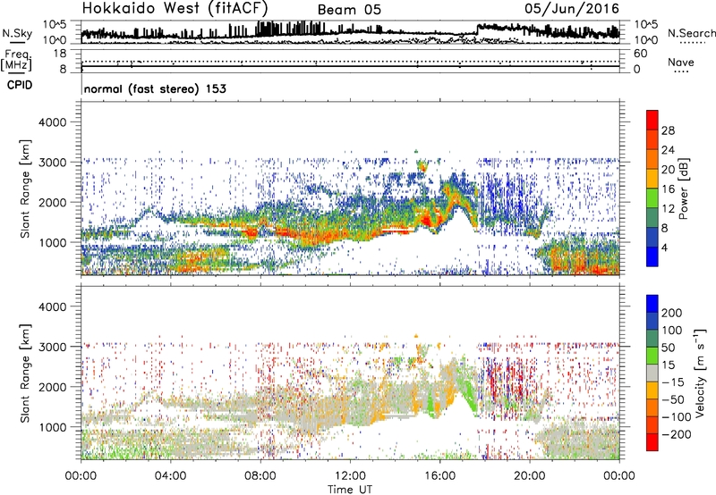Click 'normal (fast stereo) 153' text
Screen dimensions: 716x495
[155, 88]
